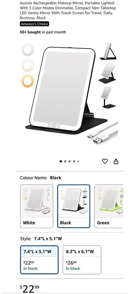128x294 pixels.
Task: Select the Green colour option
Action: (109, 206)
